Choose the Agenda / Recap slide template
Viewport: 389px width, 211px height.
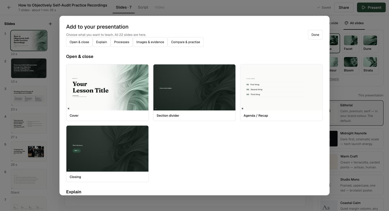(x=281, y=93)
